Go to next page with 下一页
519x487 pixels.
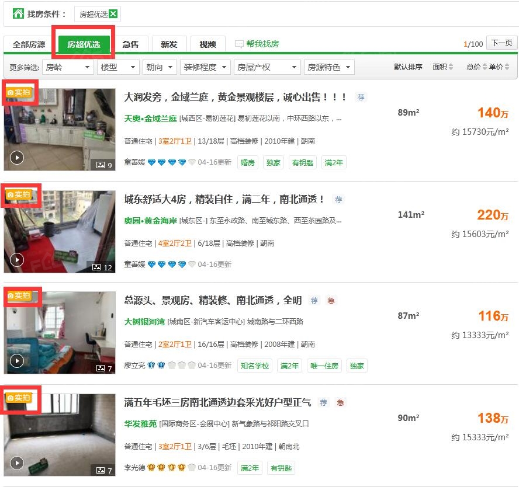(x=501, y=43)
